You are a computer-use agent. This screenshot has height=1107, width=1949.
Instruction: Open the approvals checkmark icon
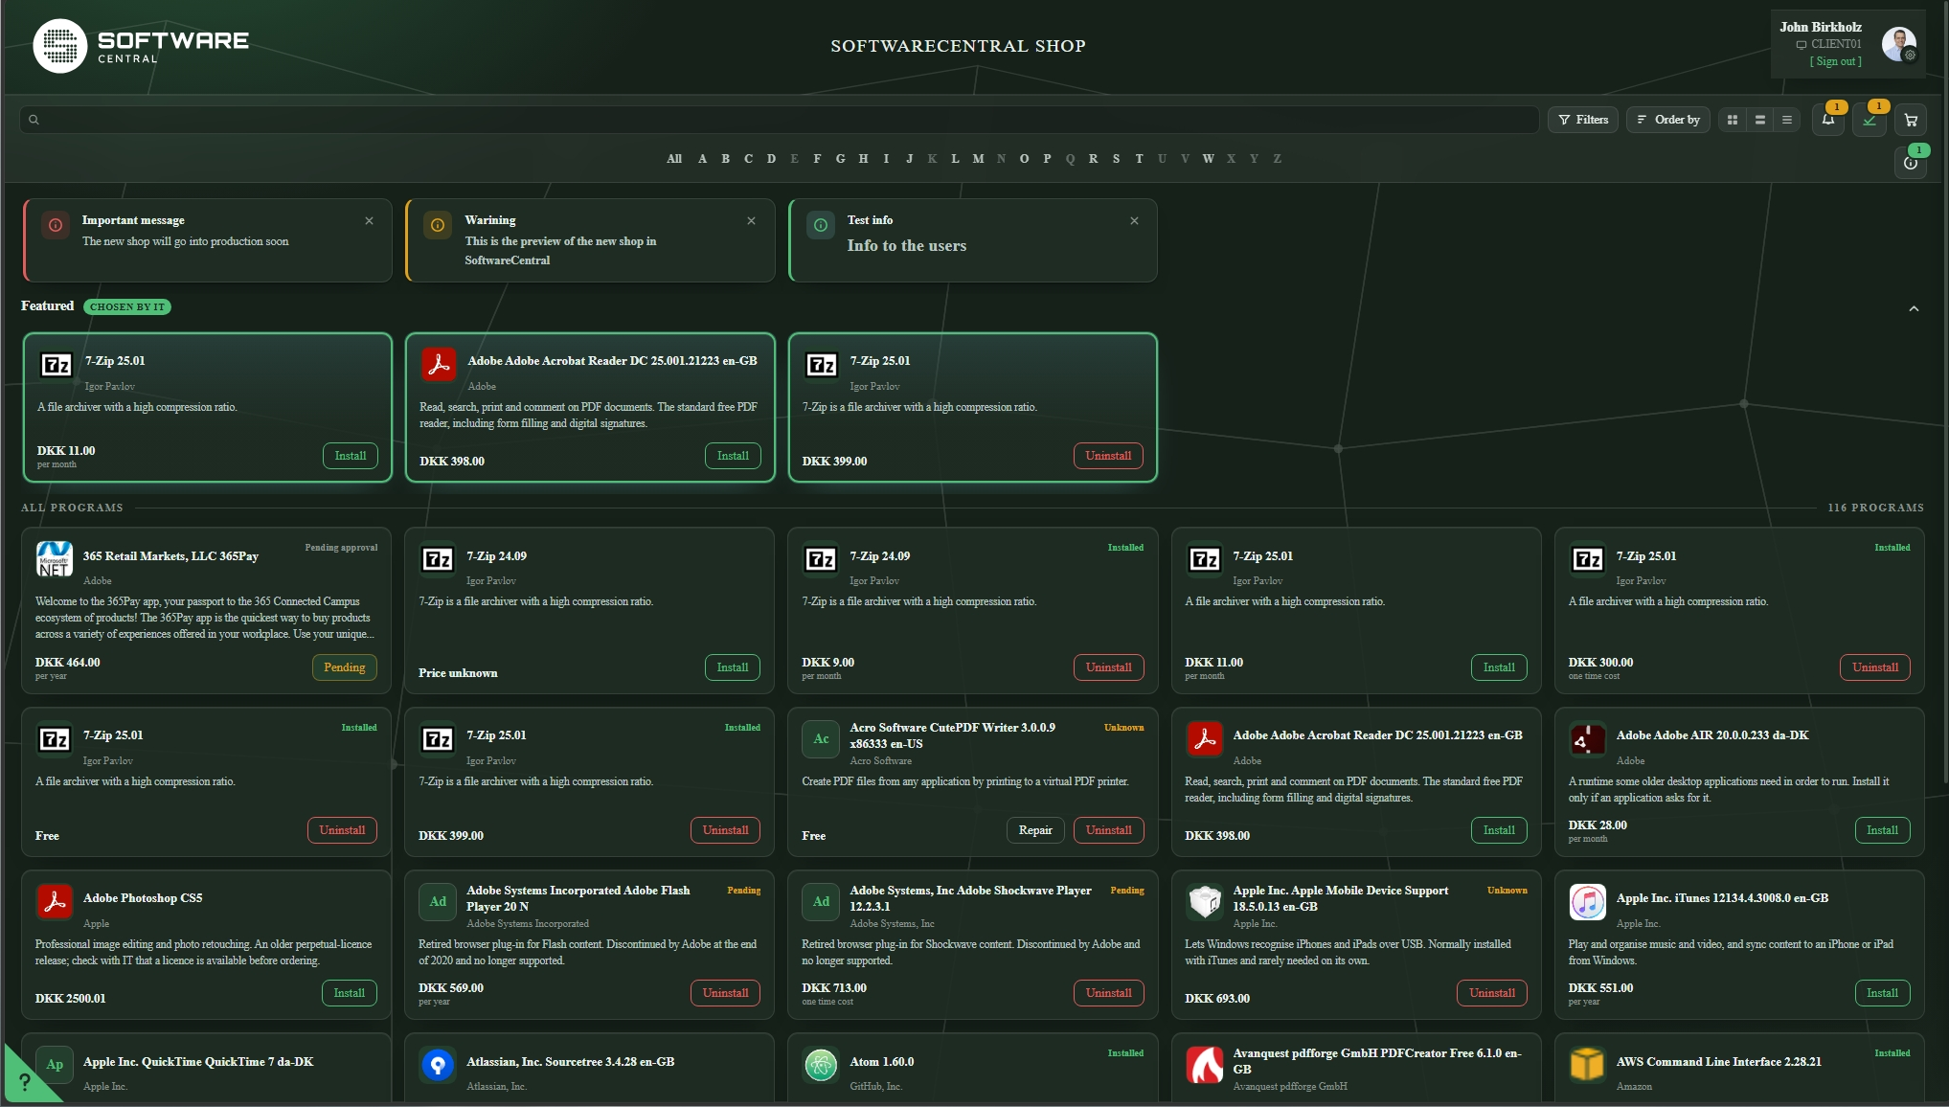1870,120
